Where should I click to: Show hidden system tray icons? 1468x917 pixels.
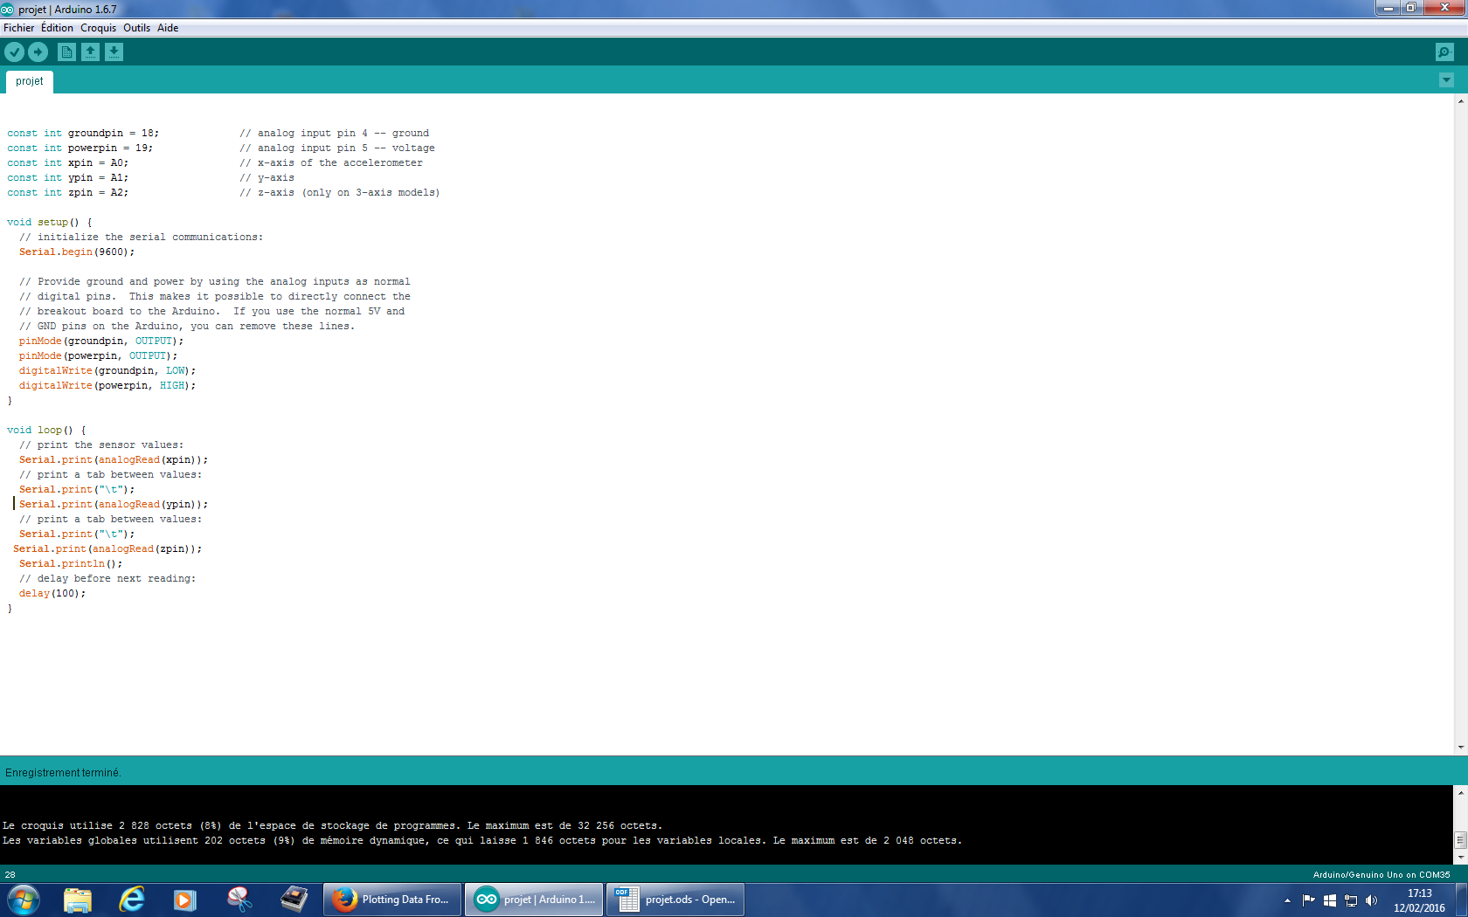(x=1287, y=900)
